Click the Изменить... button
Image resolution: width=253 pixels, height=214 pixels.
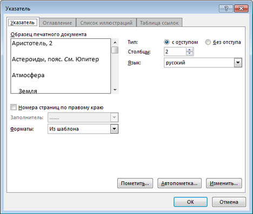(224, 183)
